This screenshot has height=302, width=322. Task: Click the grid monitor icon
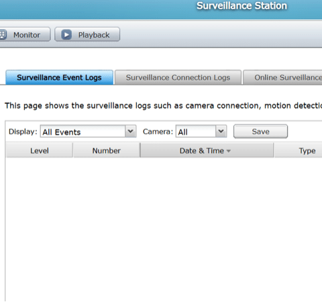[3, 35]
